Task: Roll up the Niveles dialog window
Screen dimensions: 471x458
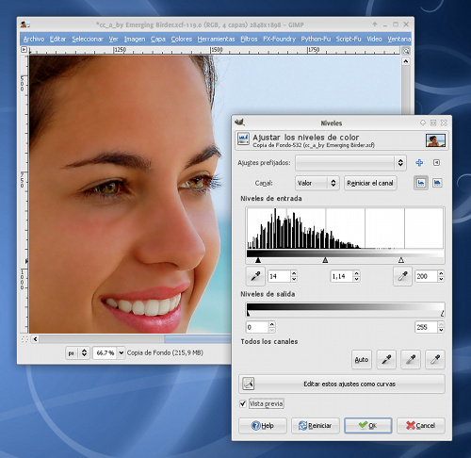Action: [x=423, y=123]
